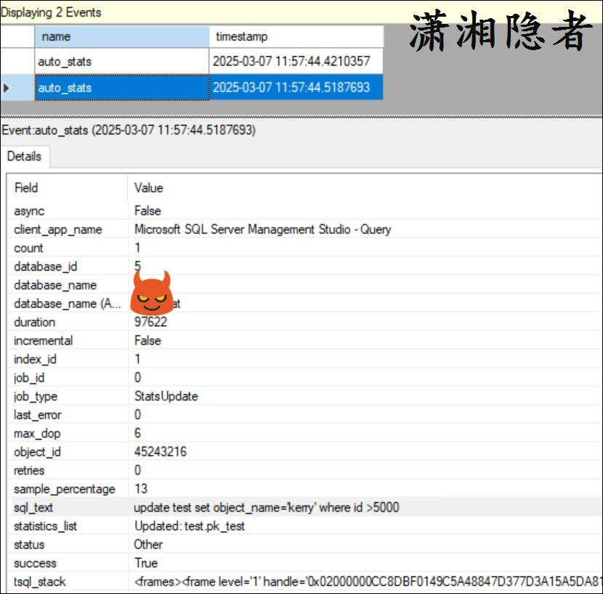Sort events by the timestamp column header
The width and height of the screenshot is (603, 594).
coord(296,37)
